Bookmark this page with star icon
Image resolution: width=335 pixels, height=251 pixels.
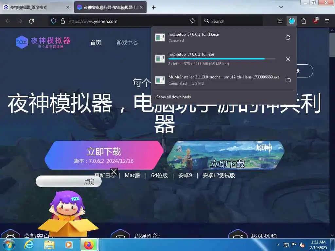192,21
